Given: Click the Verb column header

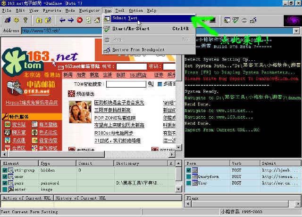Looking at the screenshot, I should point(245,163).
